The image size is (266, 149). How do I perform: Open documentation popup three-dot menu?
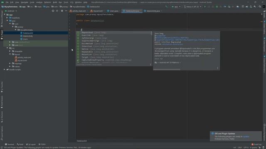[217, 68]
